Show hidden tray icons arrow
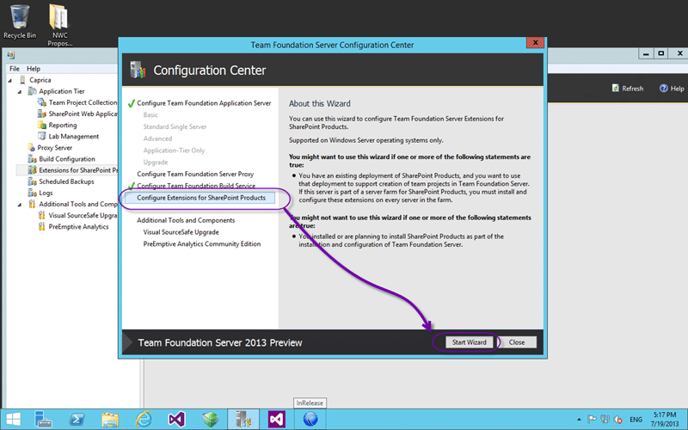The image size is (688, 430). click(x=579, y=420)
